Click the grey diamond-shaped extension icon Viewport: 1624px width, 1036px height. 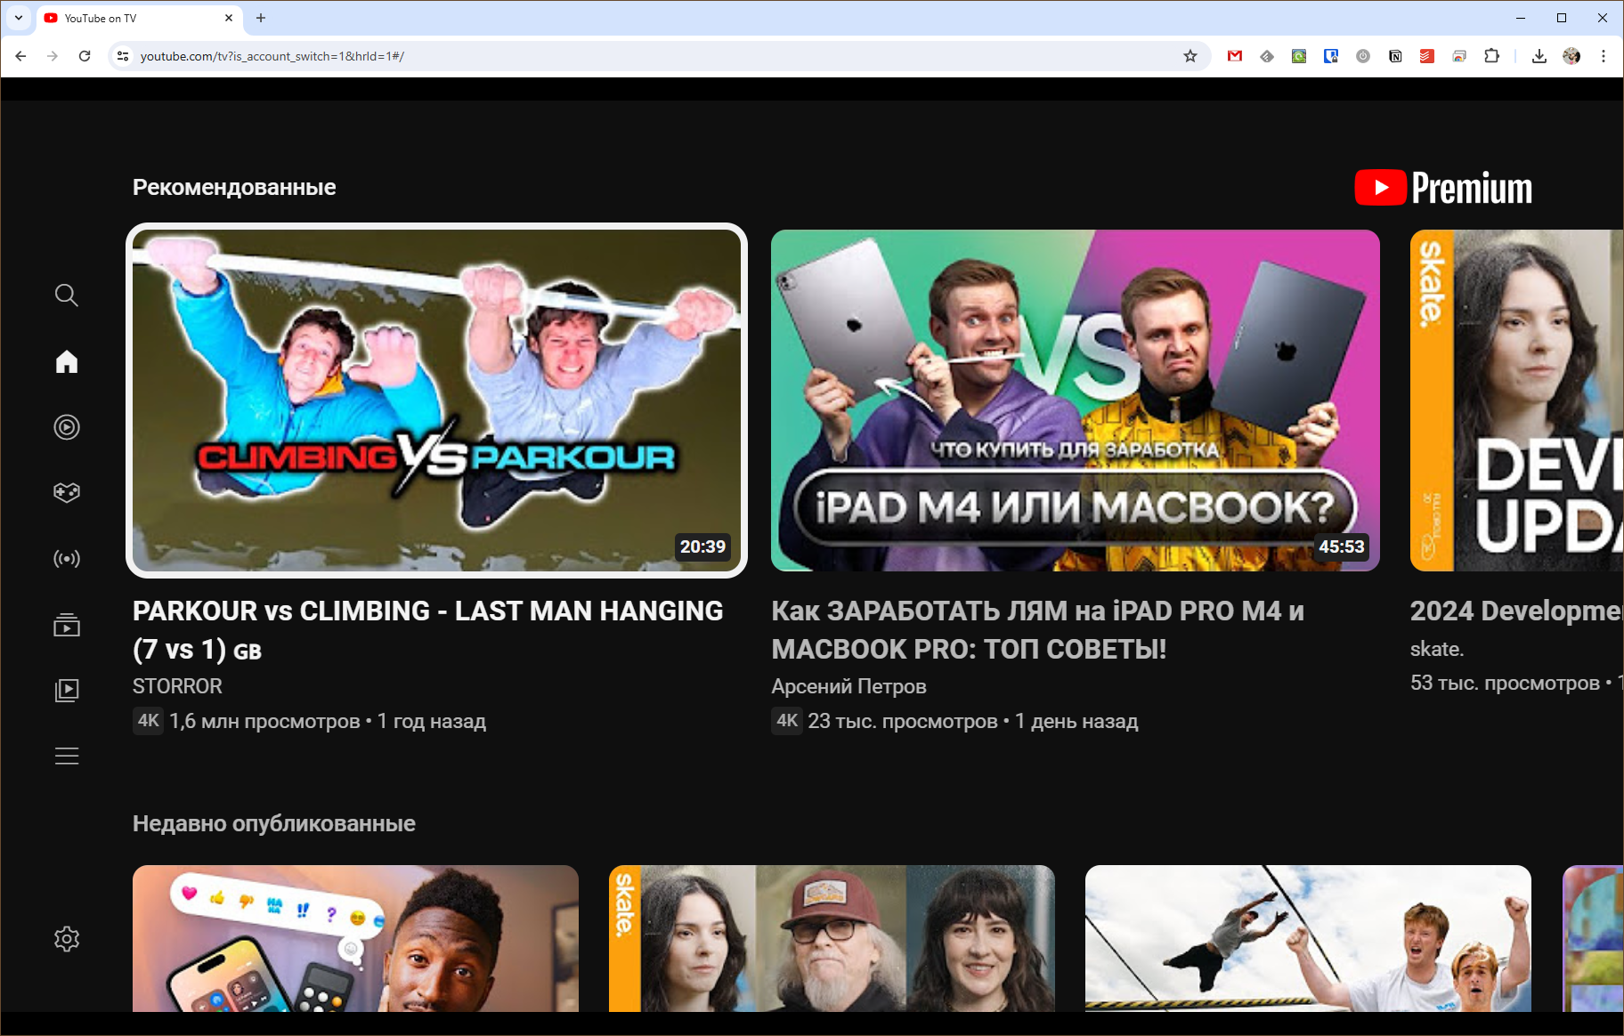tap(1267, 56)
